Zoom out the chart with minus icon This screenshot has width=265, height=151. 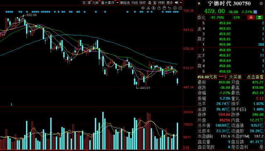click(x=181, y=8)
